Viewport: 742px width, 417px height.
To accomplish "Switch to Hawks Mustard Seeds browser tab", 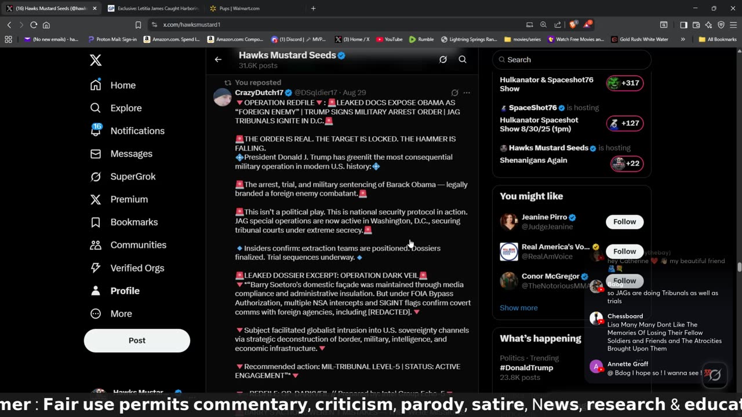I will pos(52,8).
